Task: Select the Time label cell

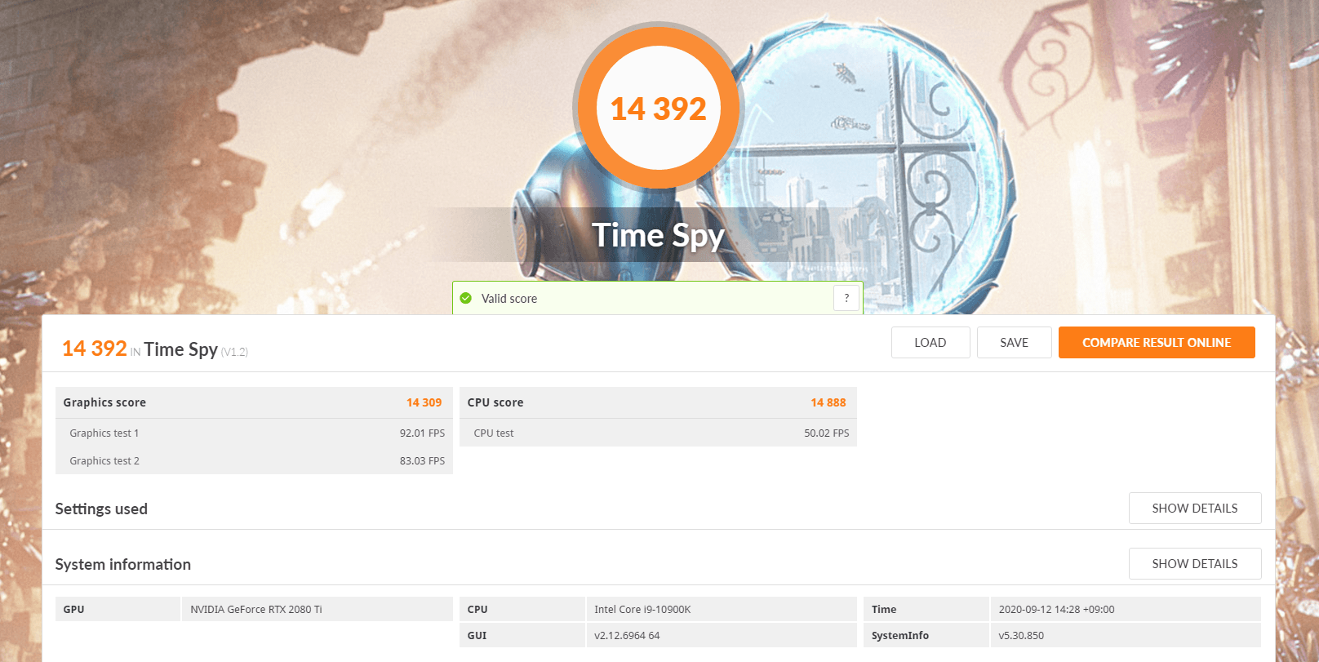Action: click(x=926, y=609)
